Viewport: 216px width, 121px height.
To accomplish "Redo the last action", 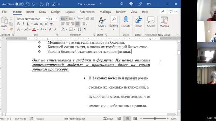I will [42, 4].
